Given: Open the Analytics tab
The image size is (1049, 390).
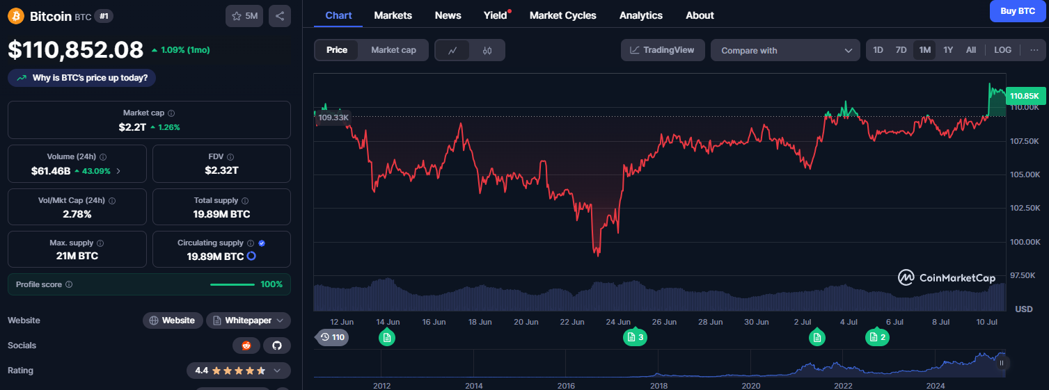Looking at the screenshot, I should 640,15.
